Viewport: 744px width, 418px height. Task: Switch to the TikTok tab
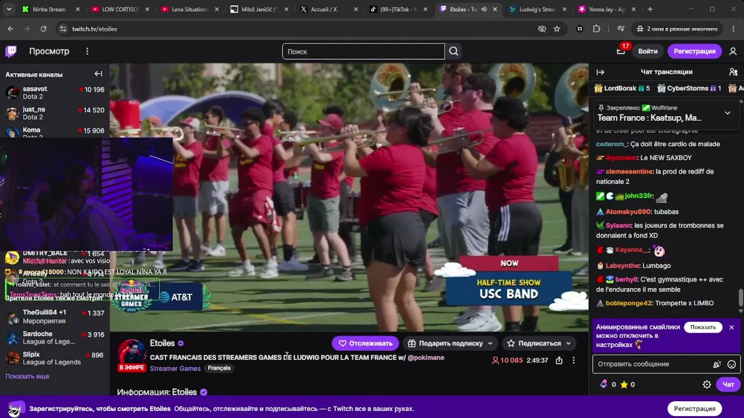point(399,9)
